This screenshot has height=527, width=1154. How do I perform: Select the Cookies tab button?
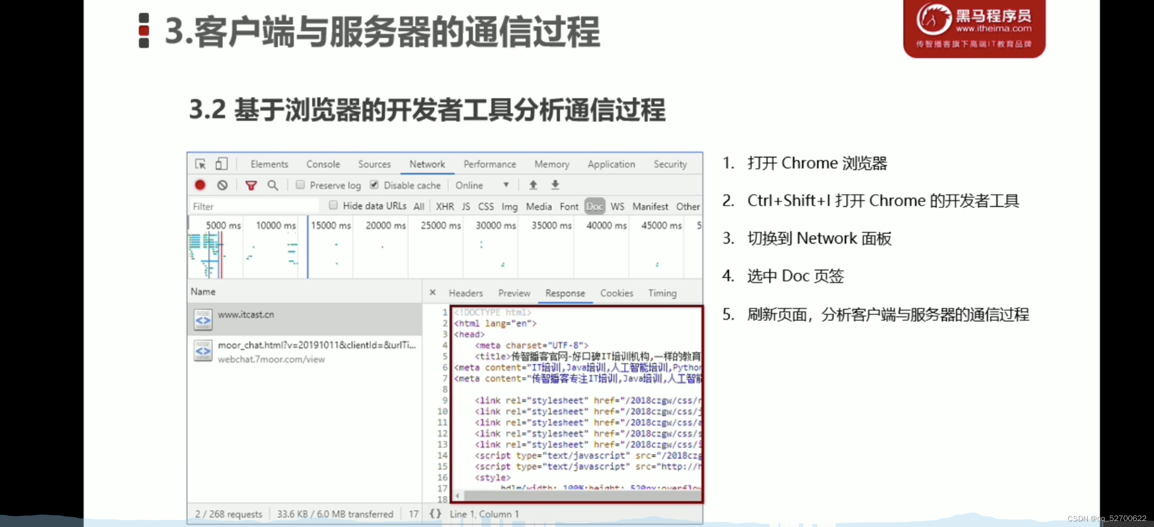click(x=617, y=292)
